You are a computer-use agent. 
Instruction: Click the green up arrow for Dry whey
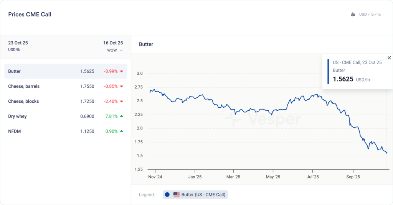[122, 116]
